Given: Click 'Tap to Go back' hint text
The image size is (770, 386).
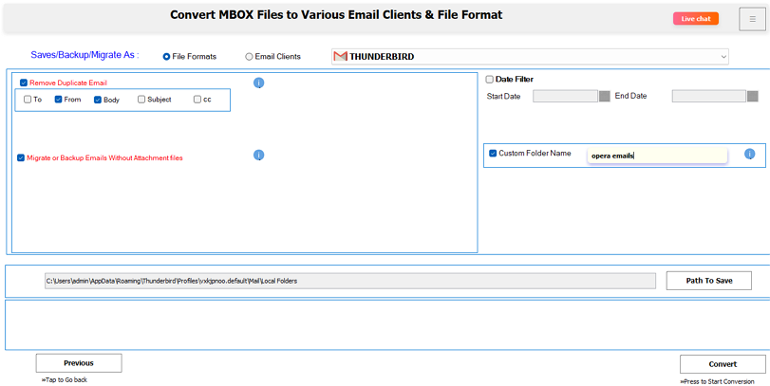Looking at the screenshot, I should tap(65, 379).
